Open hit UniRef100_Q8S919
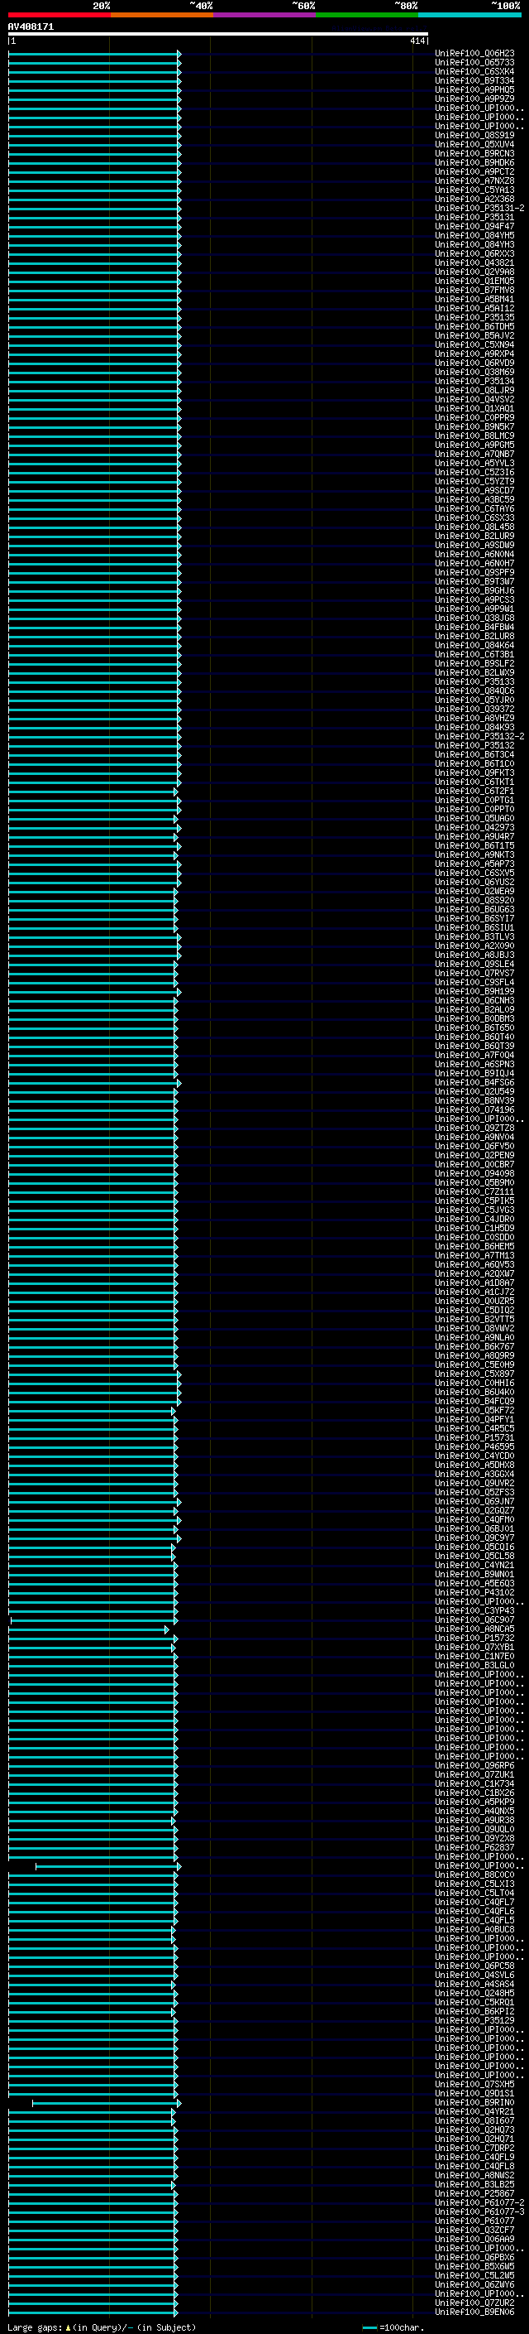This screenshot has width=529, height=2334. 474,135
